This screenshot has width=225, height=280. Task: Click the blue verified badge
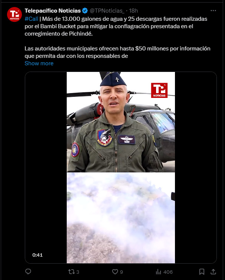click(x=85, y=11)
